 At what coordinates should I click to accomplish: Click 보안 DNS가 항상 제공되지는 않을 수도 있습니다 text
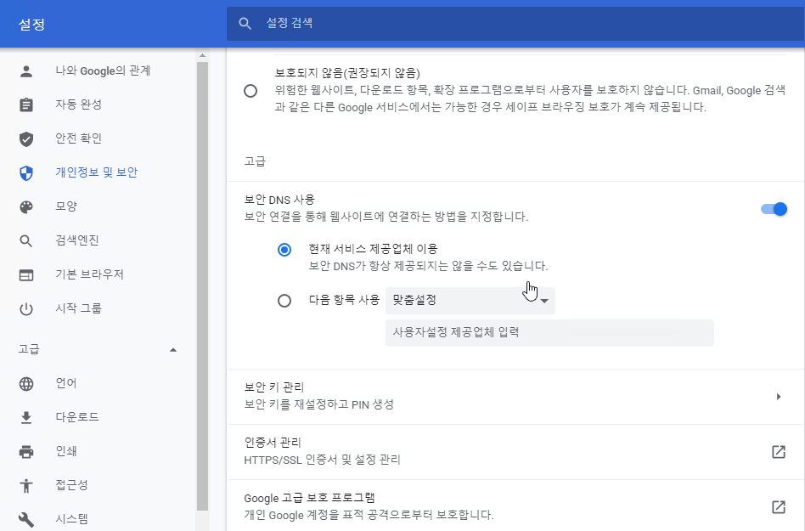point(428,266)
